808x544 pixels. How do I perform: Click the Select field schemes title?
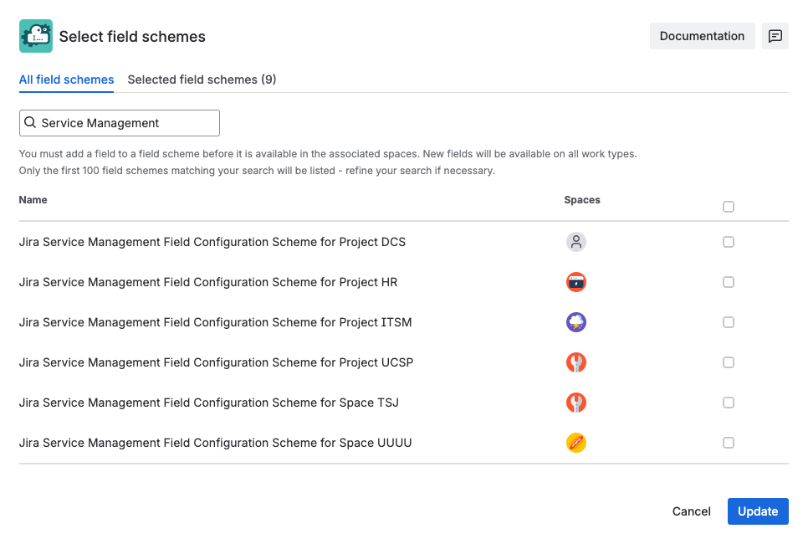[x=132, y=37]
